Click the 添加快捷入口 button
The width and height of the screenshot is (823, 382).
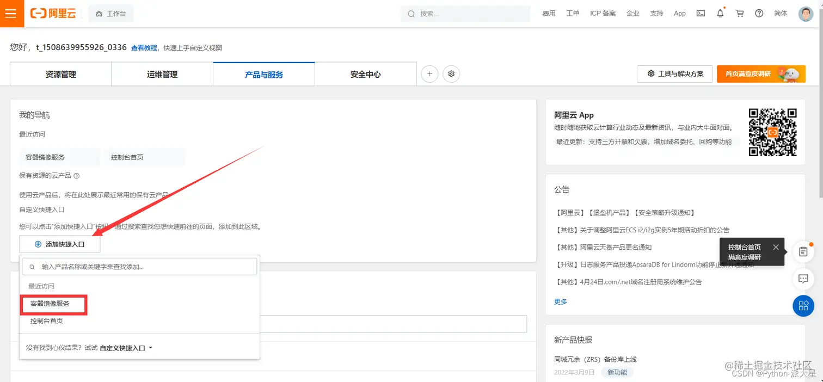(60, 244)
